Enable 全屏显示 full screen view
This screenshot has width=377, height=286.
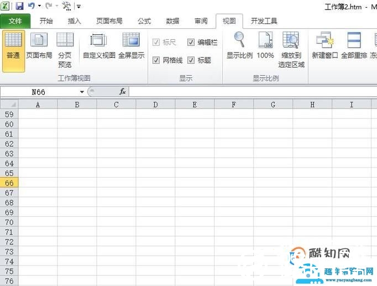tap(131, 46)
